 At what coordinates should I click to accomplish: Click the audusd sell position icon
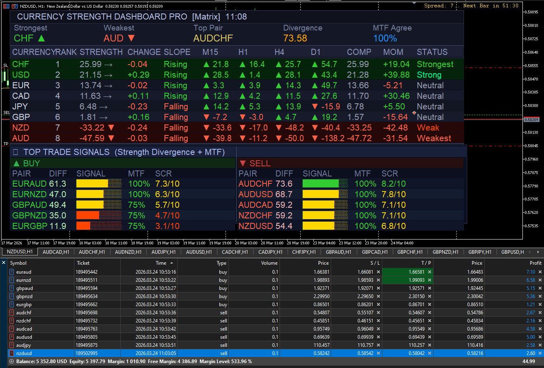(12, 337)
